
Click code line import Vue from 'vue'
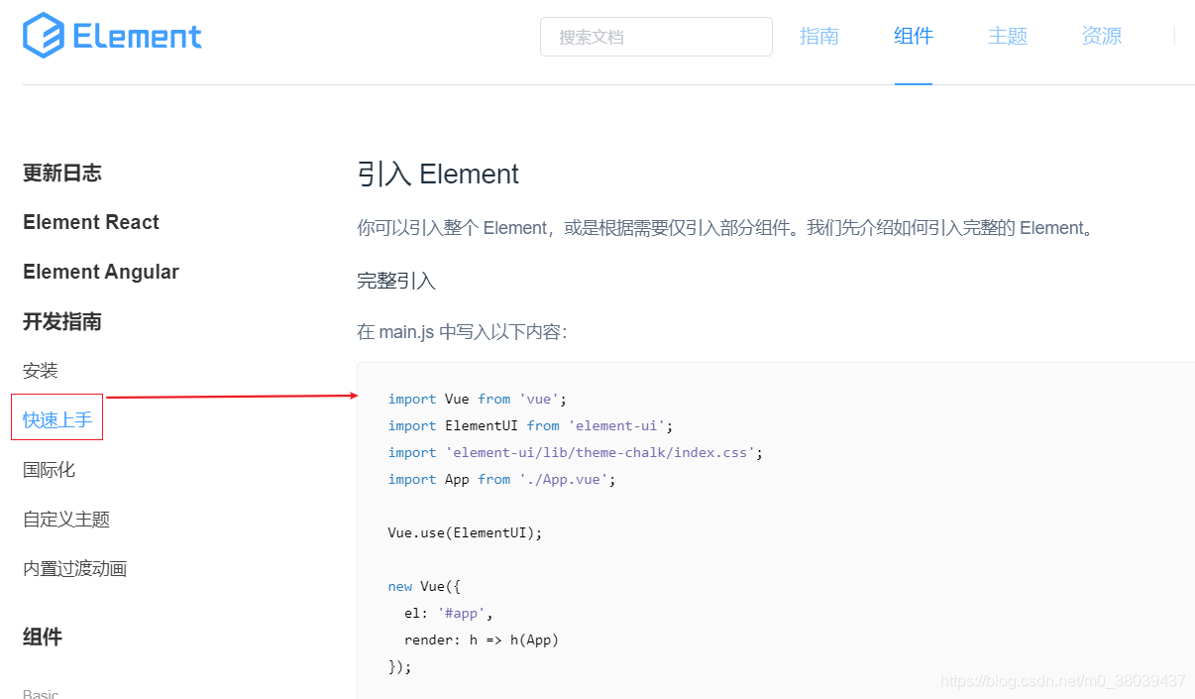(478, 399)
